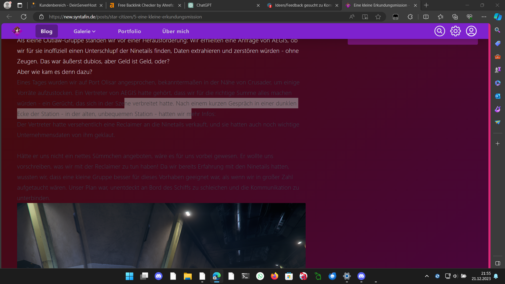Add this page to favorites star
Viewport: 505px width, 284px height.
click(378, 17)
